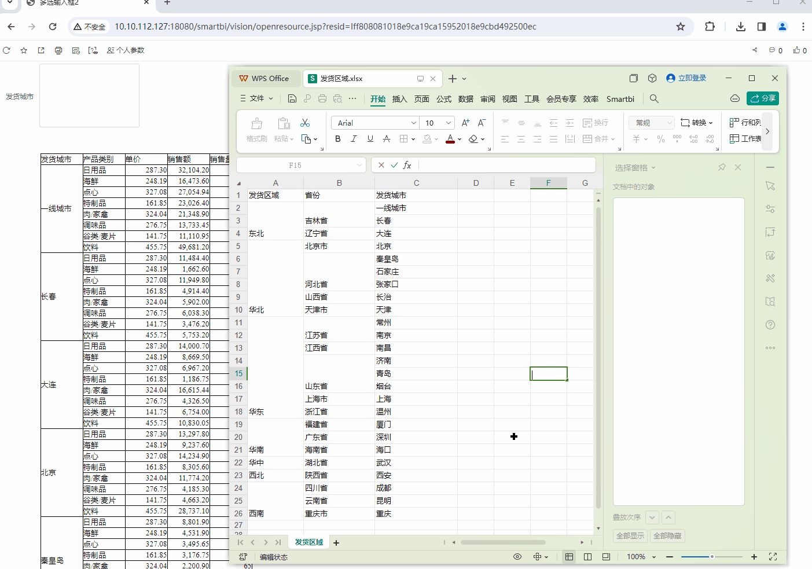Open the borders dropdown arrow
The width and height of the screenshot is (812, 569).
(x=413, y=140)
